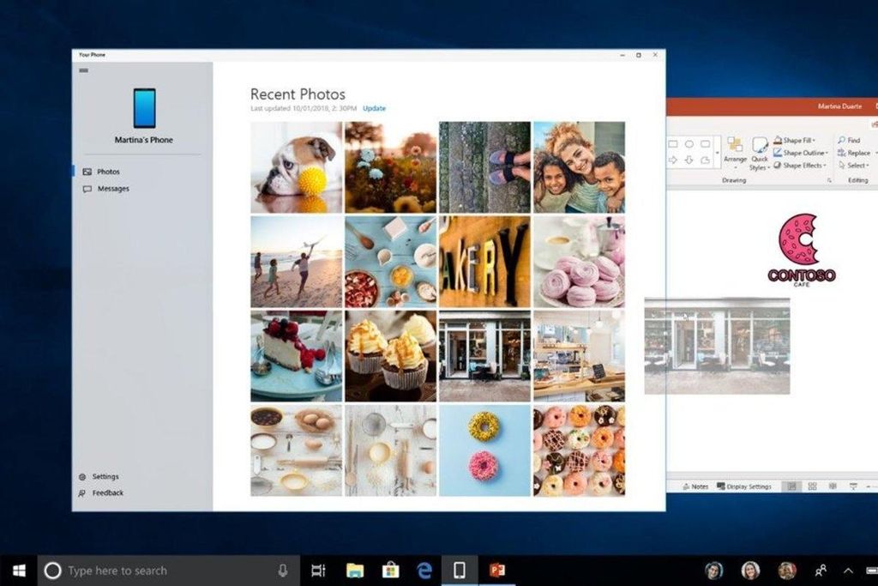Click the Cortana microphone icon
The height and width of the screenshot is (586, 878).
[x=283, y=570]
